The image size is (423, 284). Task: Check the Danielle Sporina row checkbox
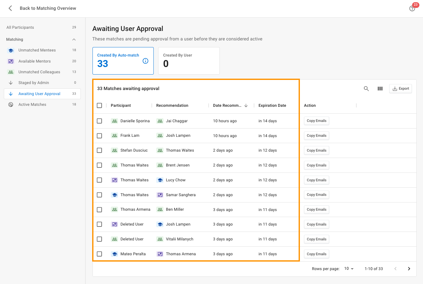(x=99, y=121)
